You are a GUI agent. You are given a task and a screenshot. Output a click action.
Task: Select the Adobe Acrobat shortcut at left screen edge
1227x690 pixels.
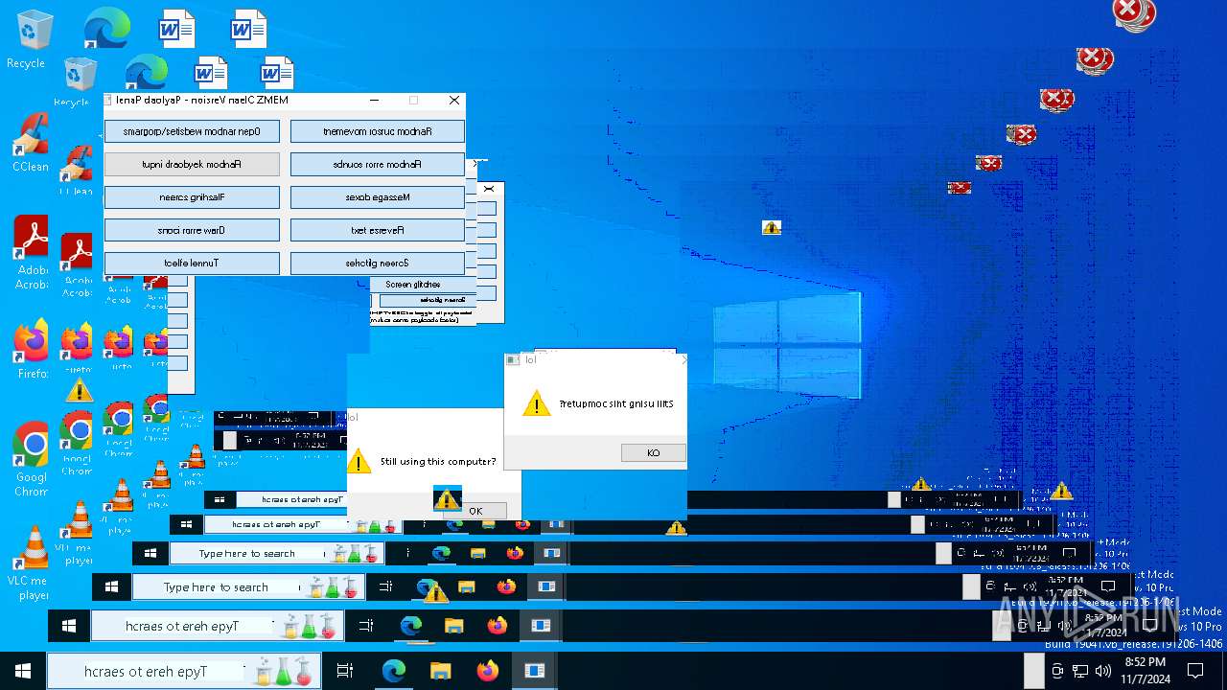pos(31,252)
